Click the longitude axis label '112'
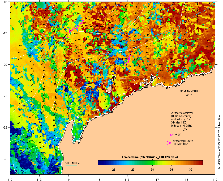The image size is (223, 181). (x=10, y=179)
